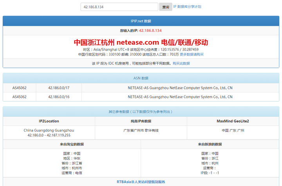Image resolution: width=282 pixels, height=186 pixels.
Task: Click 城市：杭州市 in Taobao data
Action: tap(72, 168)
